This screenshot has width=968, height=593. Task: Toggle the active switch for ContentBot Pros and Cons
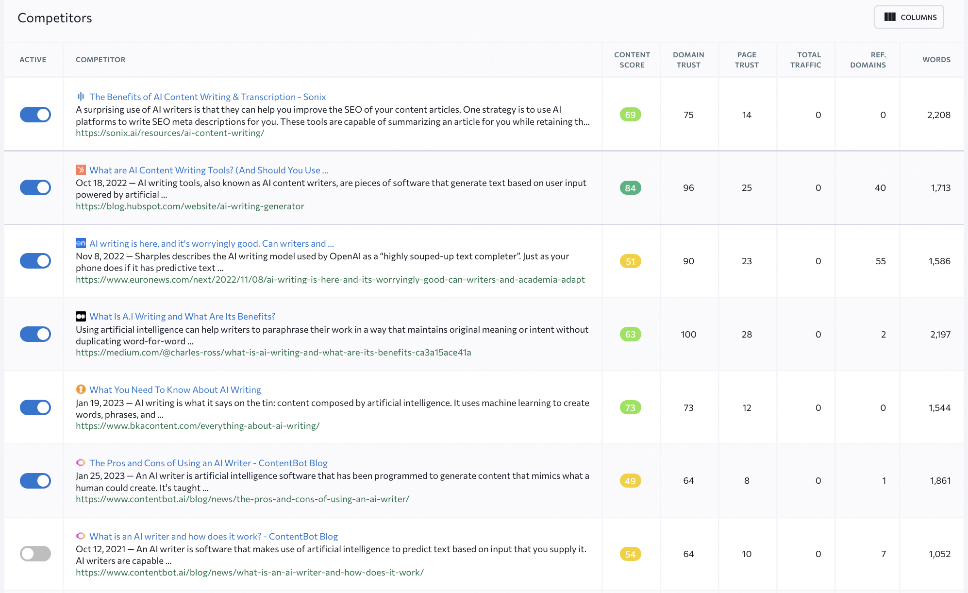pyautogui.click(x=36, y=480)
